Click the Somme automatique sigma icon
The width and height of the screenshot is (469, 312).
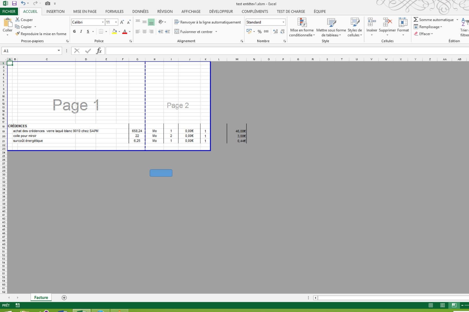[416, 20]
